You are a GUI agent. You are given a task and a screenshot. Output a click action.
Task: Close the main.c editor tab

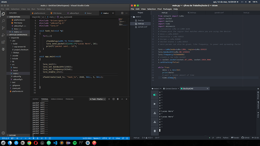(x=113, y=13)
